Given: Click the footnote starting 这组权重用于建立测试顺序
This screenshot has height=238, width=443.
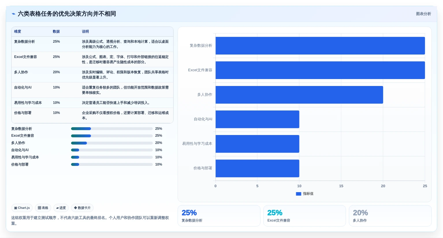Looking at the screenshot, I should coord(90,221).
